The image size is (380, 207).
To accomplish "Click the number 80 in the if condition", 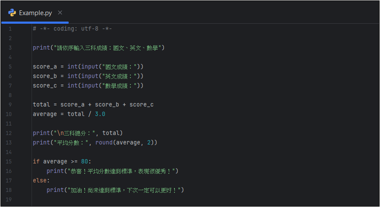I will (x=84, y=162).
